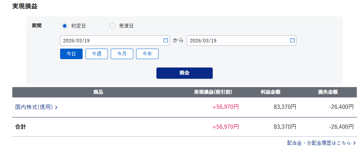Choose the 今日 period button
The image size is (360, 149).
[x=71, y=54]
